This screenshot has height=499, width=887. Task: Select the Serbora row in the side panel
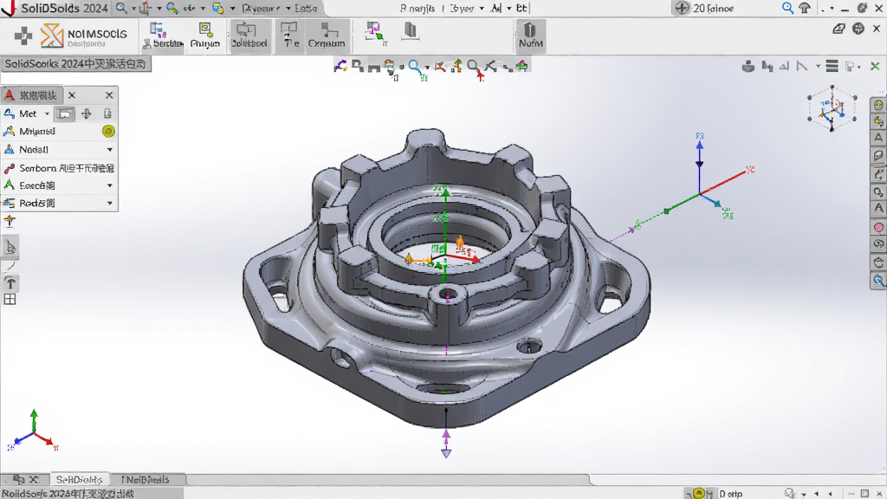60,168
